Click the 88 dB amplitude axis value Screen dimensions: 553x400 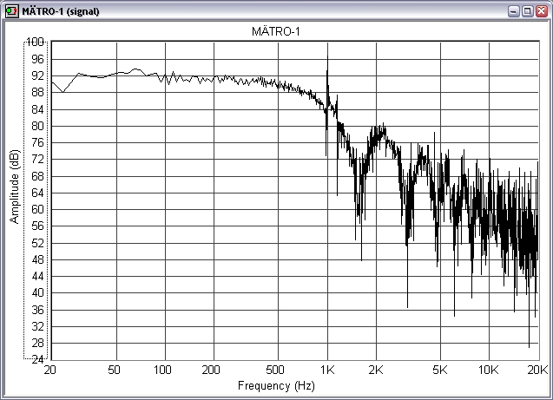coord(37,92)
